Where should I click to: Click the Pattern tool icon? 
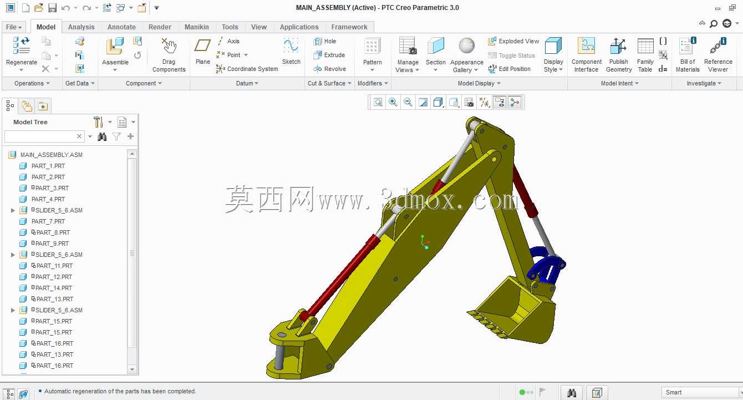(372, 47)
